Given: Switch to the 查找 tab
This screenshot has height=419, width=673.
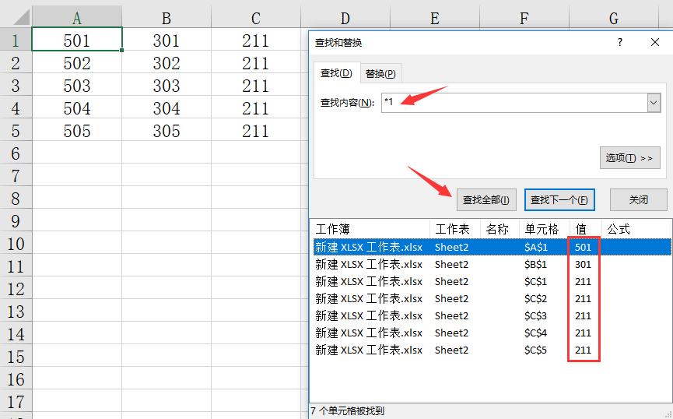Looking at the screenshot, I should pos(337,73).
